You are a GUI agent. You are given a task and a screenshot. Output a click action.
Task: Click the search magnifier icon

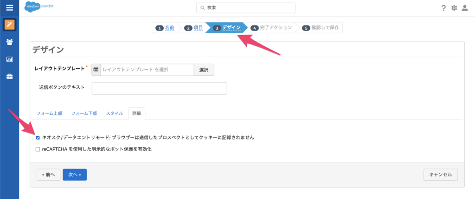click(x=202, y=8)
